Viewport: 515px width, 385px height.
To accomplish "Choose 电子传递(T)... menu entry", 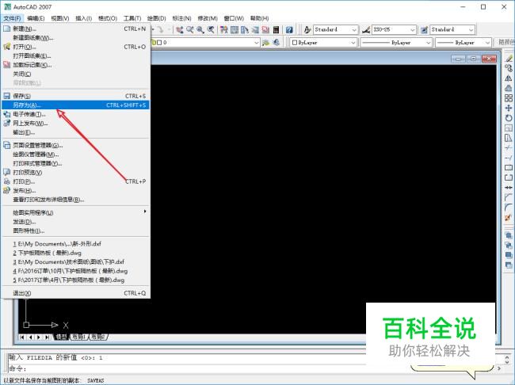I will click(75, 114).
